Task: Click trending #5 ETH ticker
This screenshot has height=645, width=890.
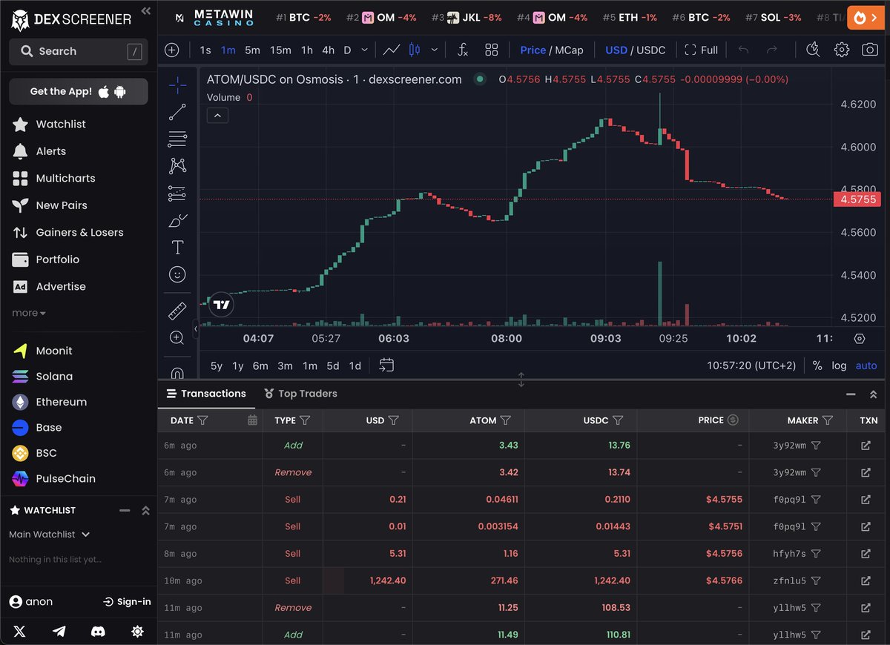Action: tap(630, 17)
